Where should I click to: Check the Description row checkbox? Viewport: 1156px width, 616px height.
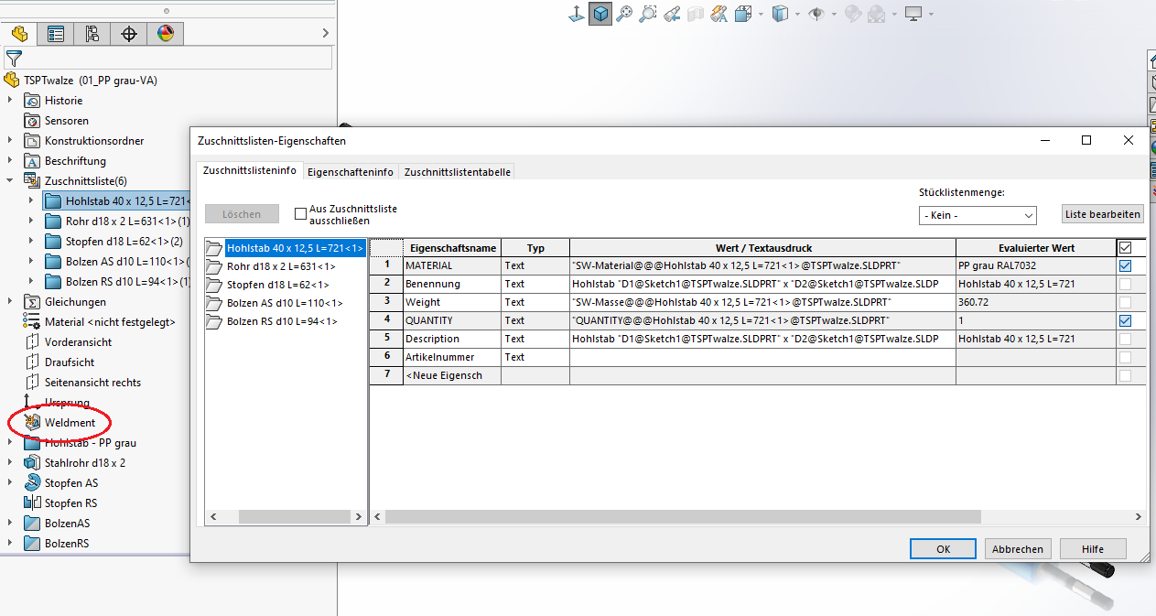pyautogui.click(x=1125, y=339)
